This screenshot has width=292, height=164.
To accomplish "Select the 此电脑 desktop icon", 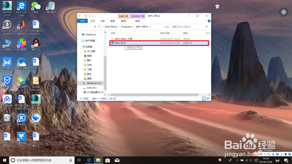I will 7,45.
